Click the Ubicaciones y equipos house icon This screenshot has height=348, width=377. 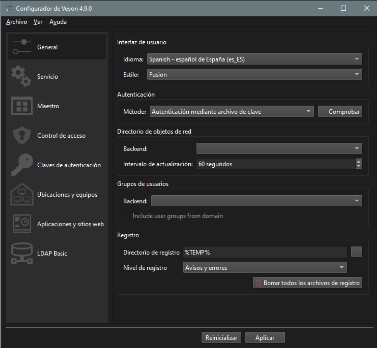click(x=22, y=194)
